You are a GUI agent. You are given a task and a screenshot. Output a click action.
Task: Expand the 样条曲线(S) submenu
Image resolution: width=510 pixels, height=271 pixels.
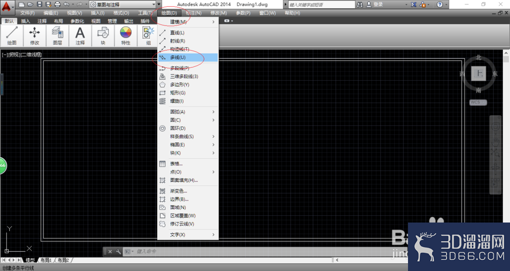(x=188, y=137)
